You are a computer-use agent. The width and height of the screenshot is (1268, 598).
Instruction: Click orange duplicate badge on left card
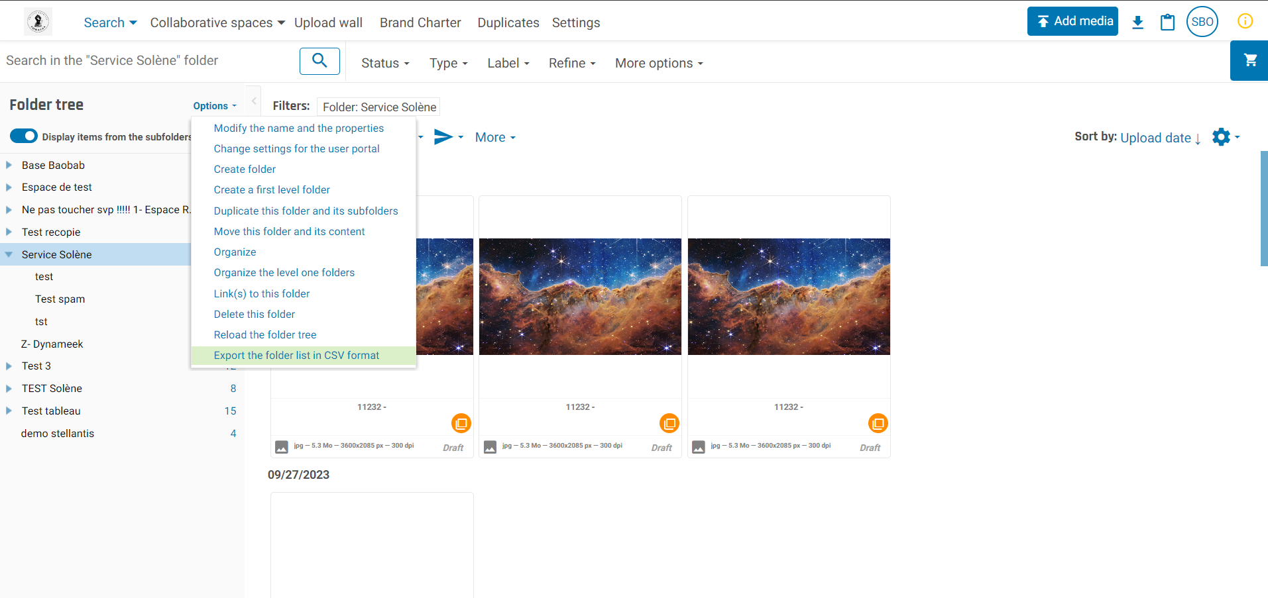coord(461,423)
